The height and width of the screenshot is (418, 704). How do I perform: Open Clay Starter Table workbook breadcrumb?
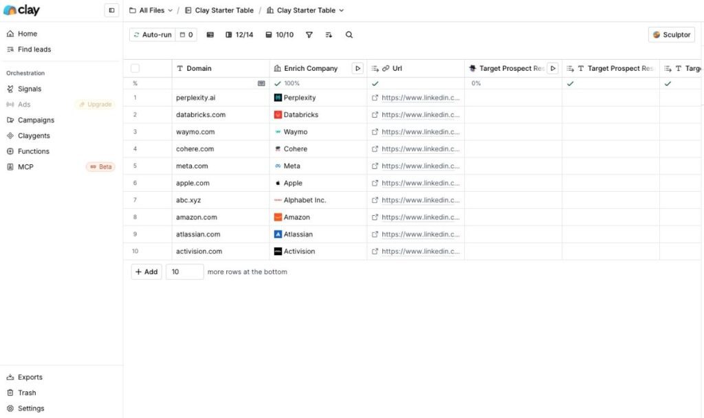tap(219, 10)
